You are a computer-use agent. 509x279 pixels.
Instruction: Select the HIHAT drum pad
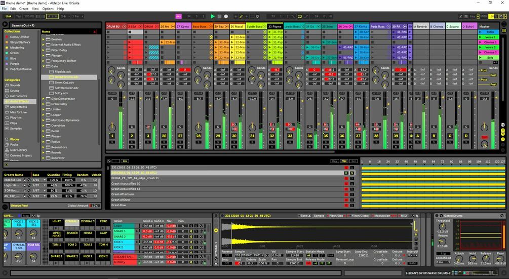click(57, 223)
